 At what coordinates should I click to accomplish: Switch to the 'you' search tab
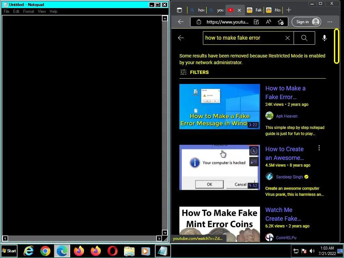click(217, 10)
